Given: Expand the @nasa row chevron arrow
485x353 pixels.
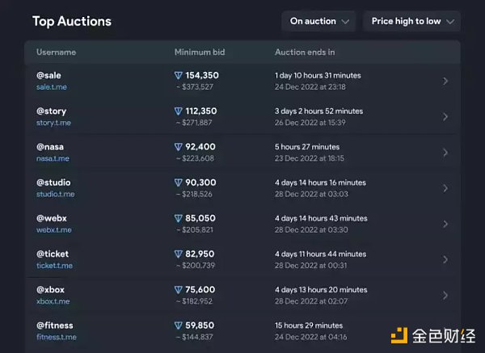Looking at the screenshot, I should (x=445, y=153).
